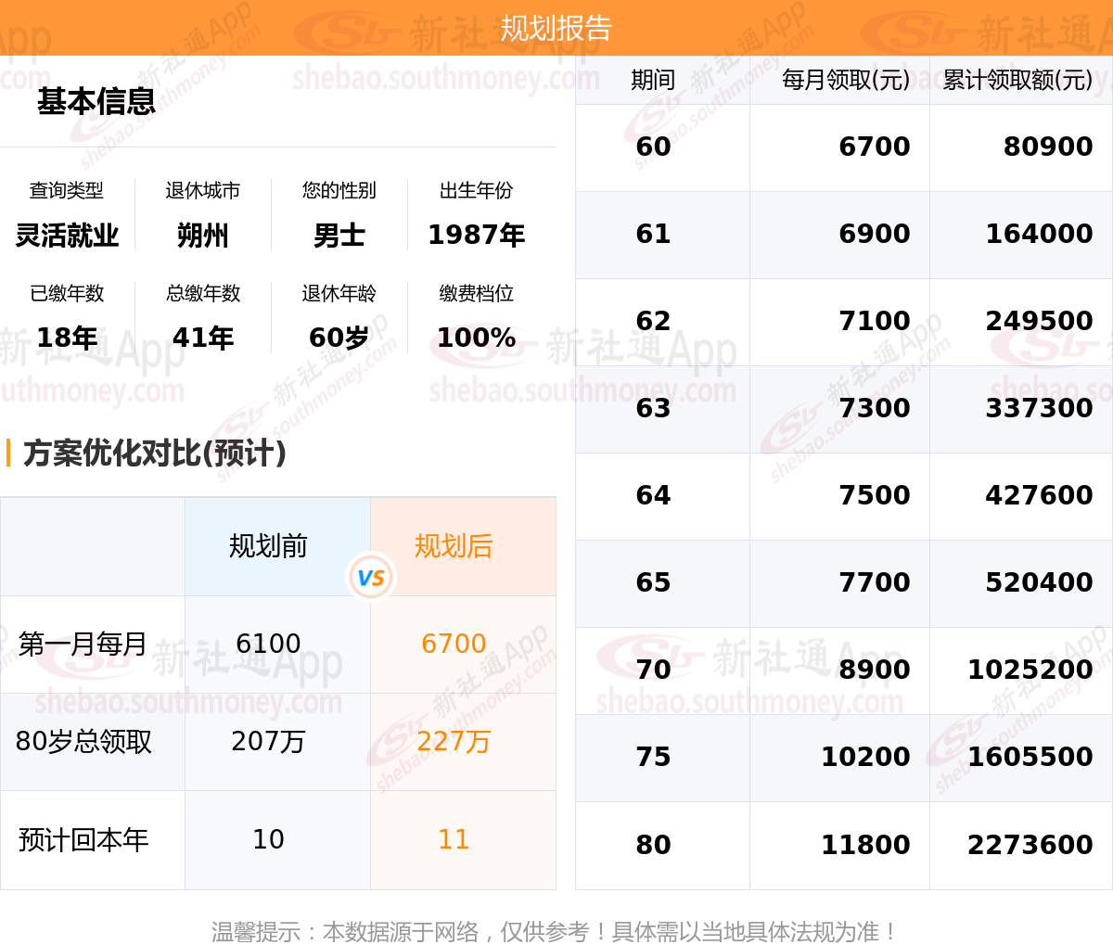Click the 1987年 birth year value
Image resolution: width=1113 pixels, height=945 pixels.
click(x=476, y=236)
